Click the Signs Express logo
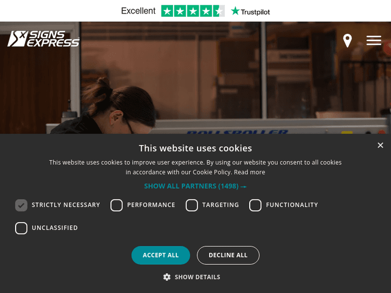 pos(43,39)
